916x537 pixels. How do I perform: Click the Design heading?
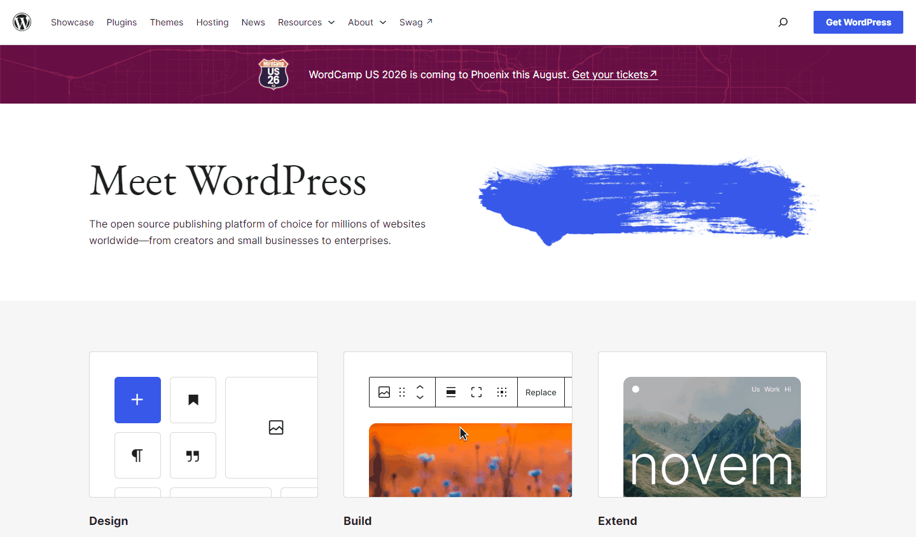(x=109, y=521)
